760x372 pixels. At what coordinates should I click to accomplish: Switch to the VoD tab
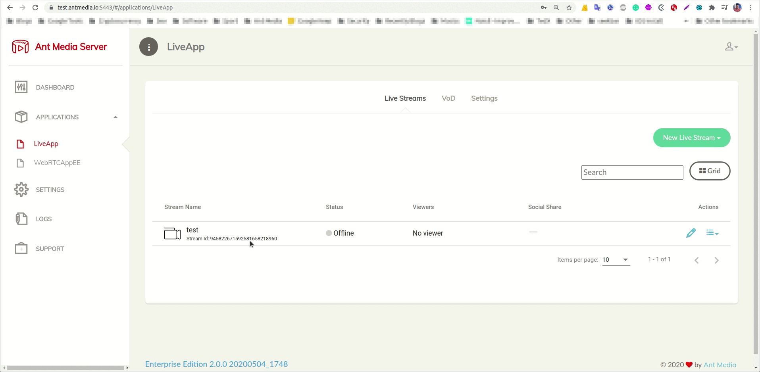(448, 98)
